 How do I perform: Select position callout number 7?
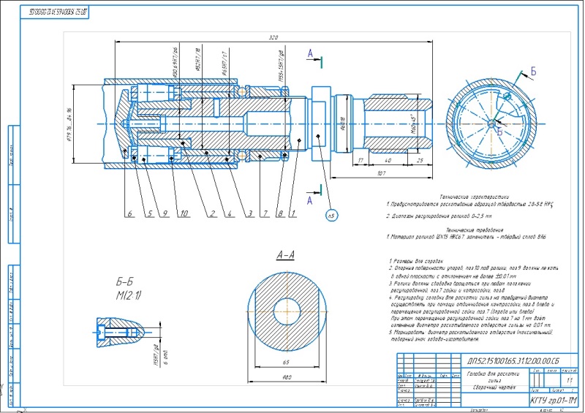click(x=265, y=213)
